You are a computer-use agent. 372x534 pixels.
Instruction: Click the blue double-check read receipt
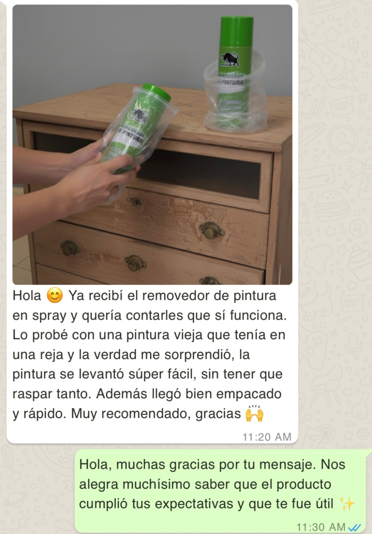tap(354, 527)
